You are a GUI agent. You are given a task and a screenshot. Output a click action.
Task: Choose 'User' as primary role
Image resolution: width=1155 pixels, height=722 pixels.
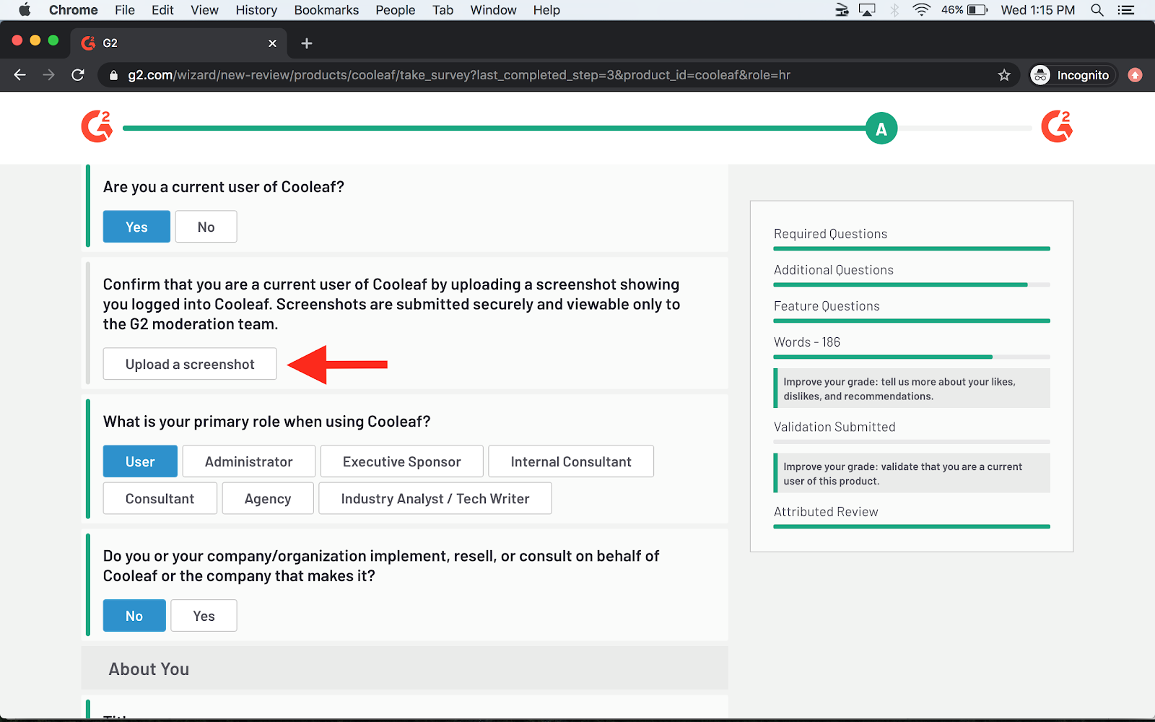[140, 461]
